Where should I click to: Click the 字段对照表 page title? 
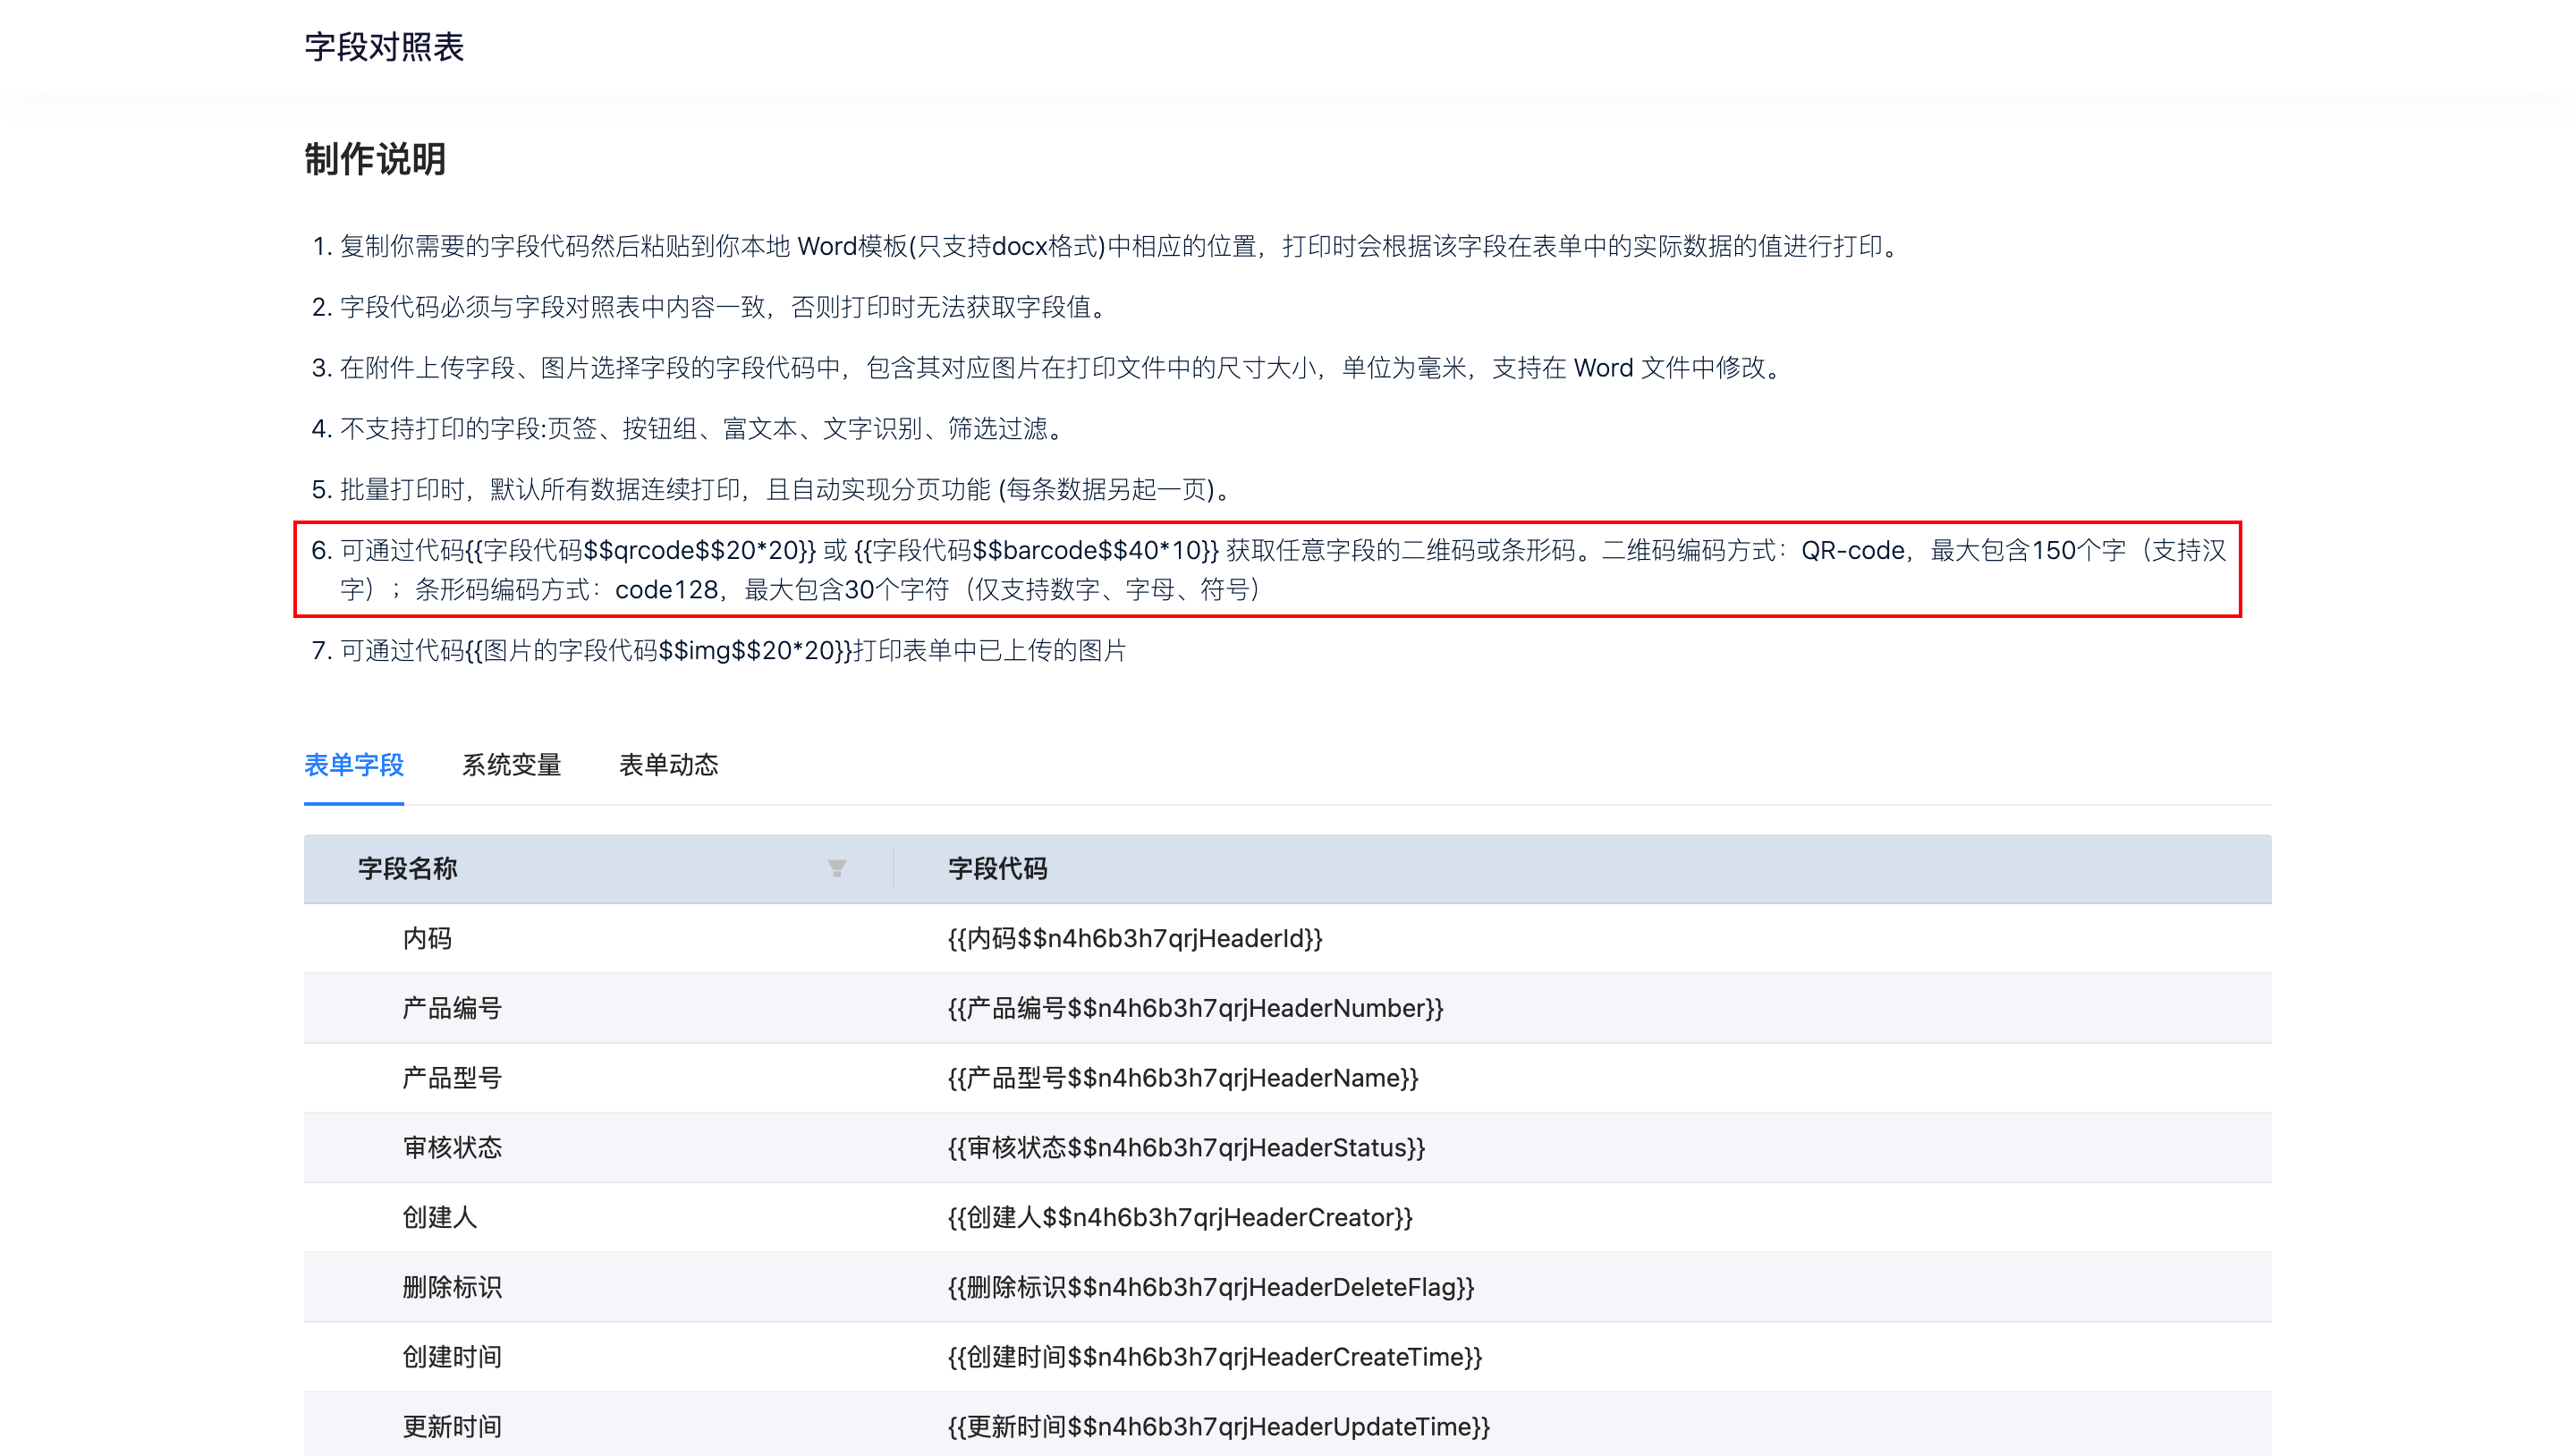(384, 47)
